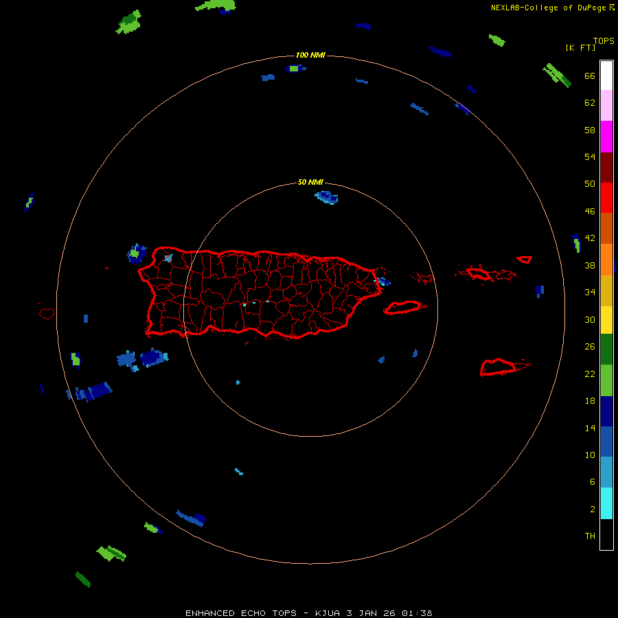Click the green echo near the 100 NMI label
The image size is (618, 618).
(295, 69)
